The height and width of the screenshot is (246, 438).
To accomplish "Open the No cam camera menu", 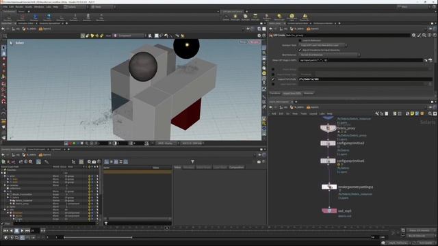I will pos(254,42).
